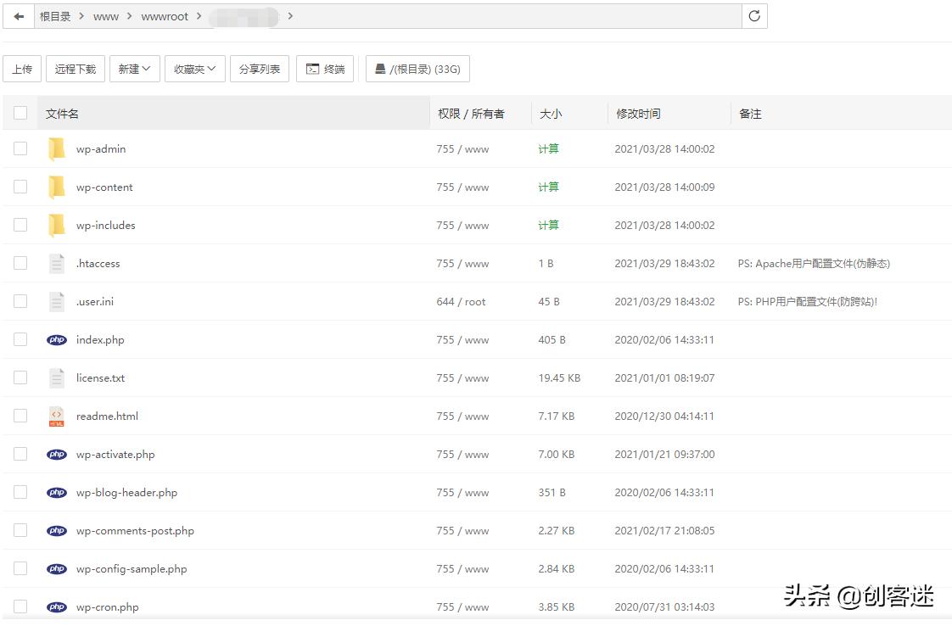Viewport: 952px width, 626px height.
Task: Go to wwwroot in the breadcrumb path
Action: click(x=165, y=16)
